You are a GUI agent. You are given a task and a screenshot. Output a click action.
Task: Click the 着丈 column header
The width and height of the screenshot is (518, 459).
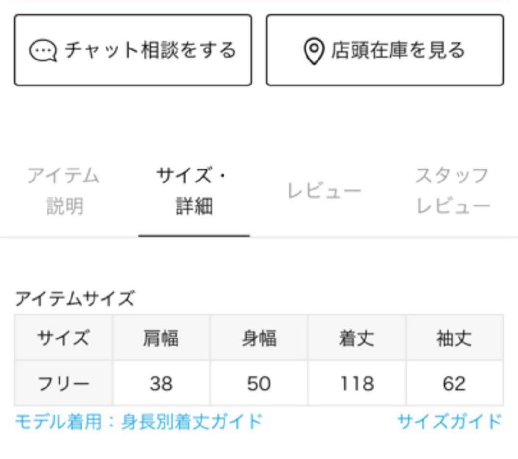(357, 338)
